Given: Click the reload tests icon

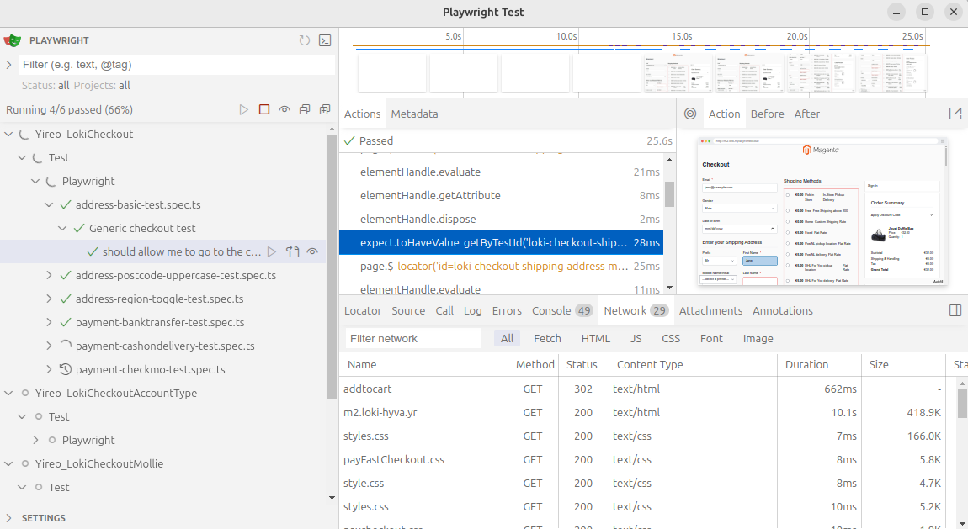Looking at the screenshot, I should (x=305, y=40).
